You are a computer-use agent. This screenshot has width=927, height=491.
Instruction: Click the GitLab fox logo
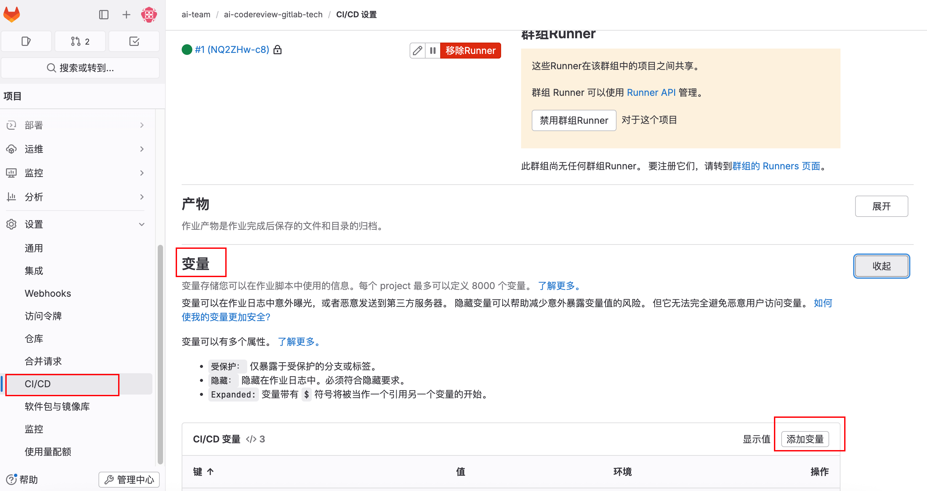[x=12, y=14]
